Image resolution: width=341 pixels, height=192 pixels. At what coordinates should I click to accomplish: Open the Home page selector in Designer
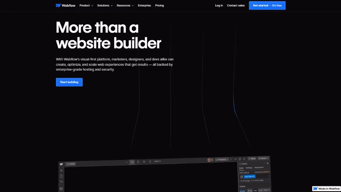pyautogui.click(x=71, y=164)
